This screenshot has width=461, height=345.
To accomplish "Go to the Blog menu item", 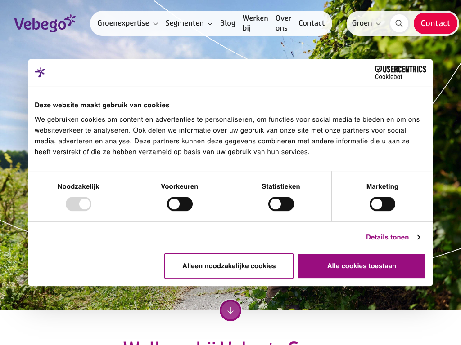I will coord(227,23).
